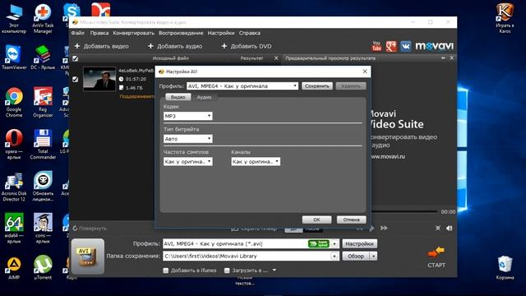
Task: Click the Сохранить profile button
Action: click(x=317, y=86)
